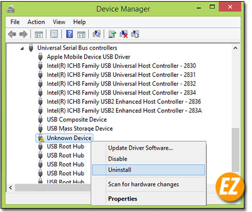
Task: Click scroll up arrow of vertical scrollbar
Action: click(x=236, y=48)
